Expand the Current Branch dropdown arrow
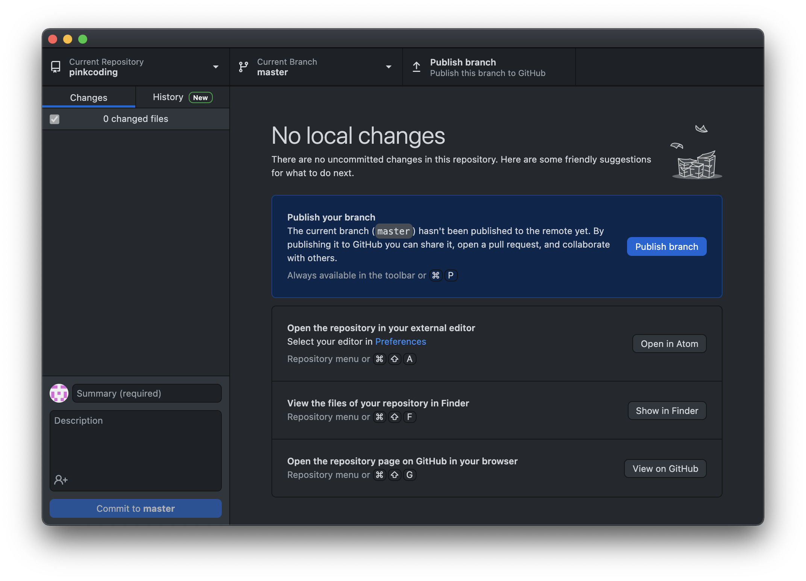 click(389, 67)
